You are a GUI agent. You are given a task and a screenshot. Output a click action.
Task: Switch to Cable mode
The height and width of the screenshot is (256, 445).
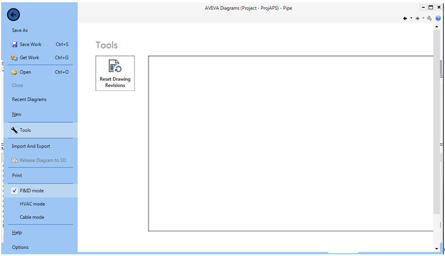coord(32,217)
